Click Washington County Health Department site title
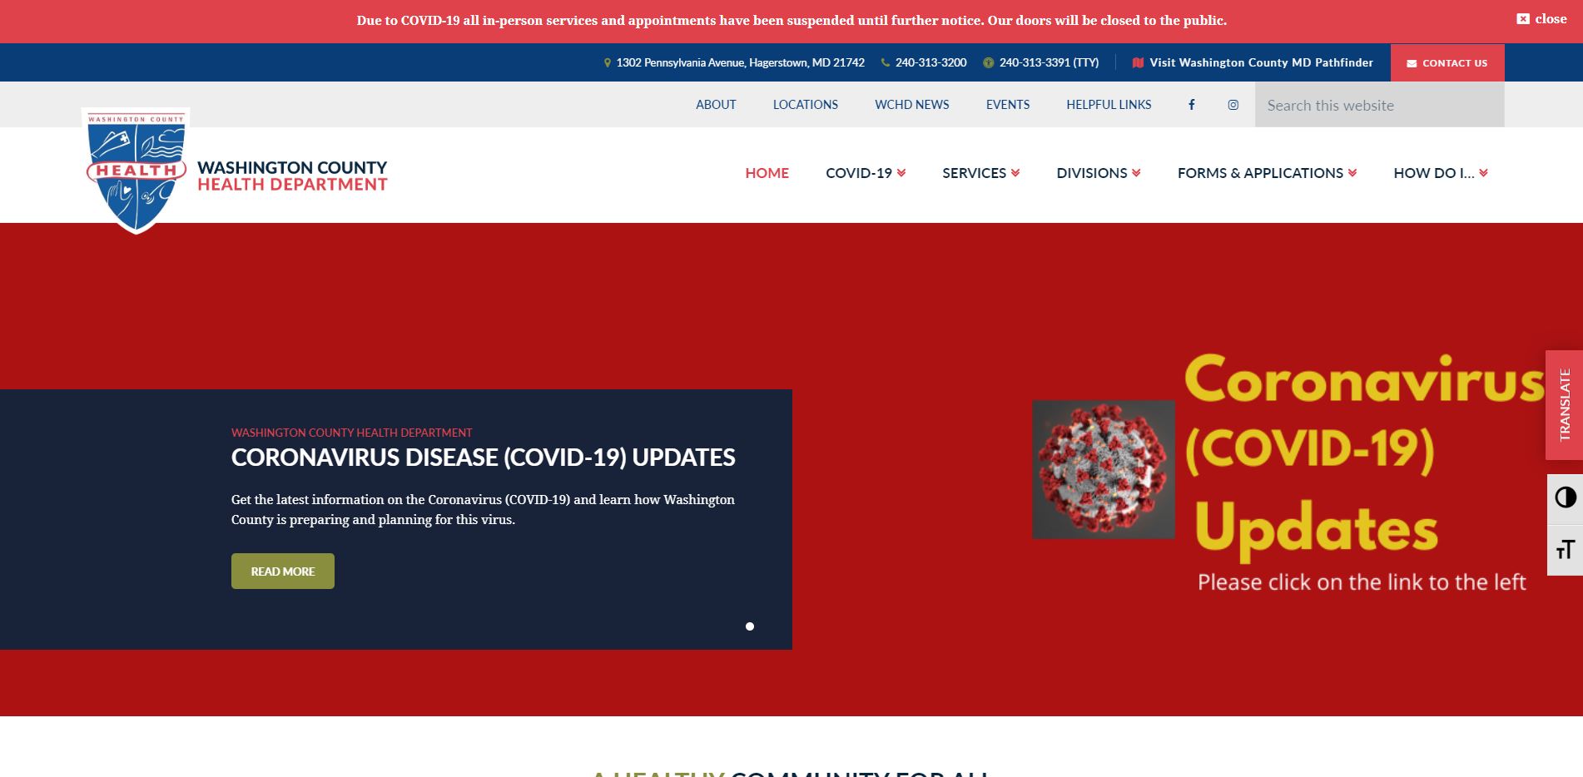1583x777 pixels. coord(292,176)
